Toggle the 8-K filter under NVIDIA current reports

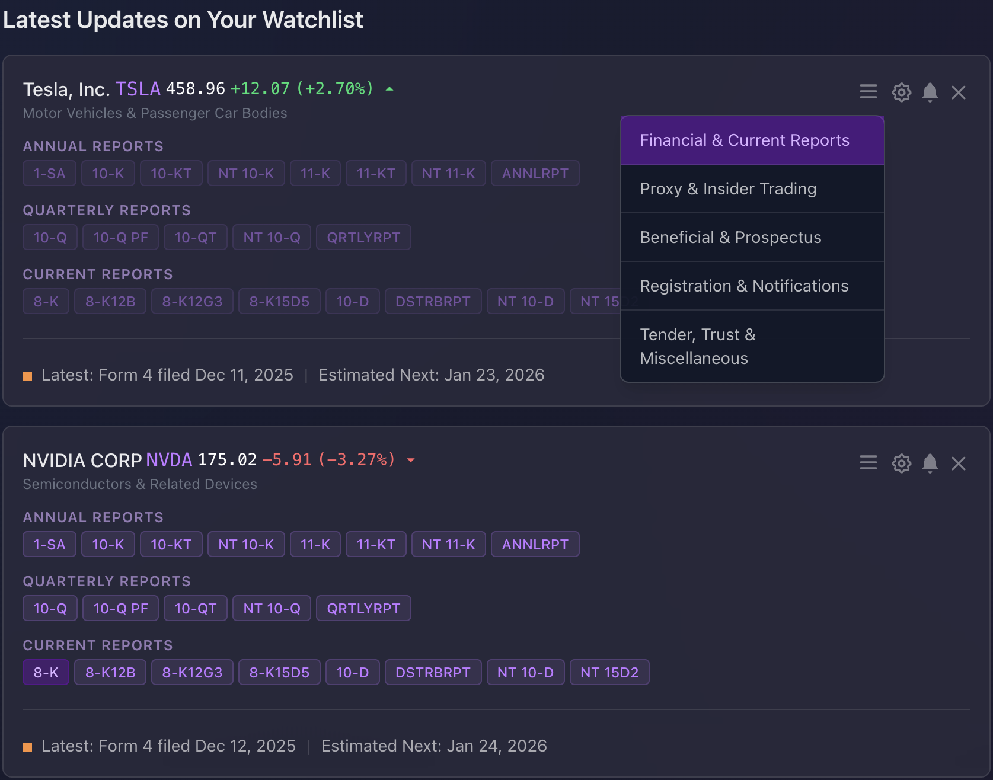click(46, 672)
